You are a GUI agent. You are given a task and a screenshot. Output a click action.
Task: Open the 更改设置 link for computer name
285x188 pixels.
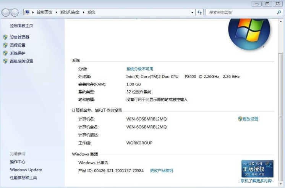[x=250, y=119]
